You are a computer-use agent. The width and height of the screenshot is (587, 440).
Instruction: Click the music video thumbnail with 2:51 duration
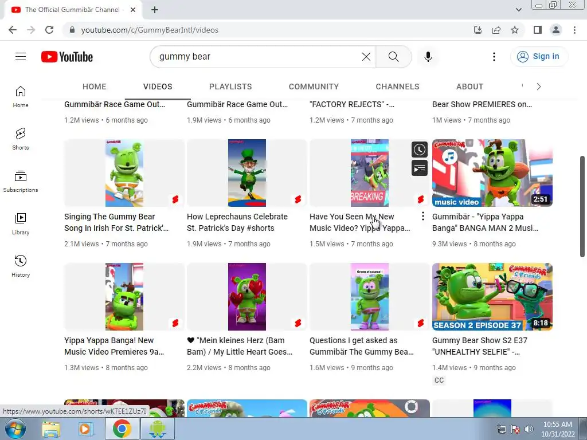point(492,173)
